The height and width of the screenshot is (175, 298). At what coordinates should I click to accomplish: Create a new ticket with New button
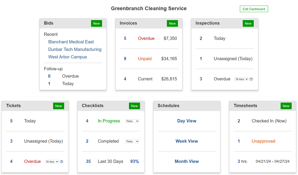tap(59, 106)
